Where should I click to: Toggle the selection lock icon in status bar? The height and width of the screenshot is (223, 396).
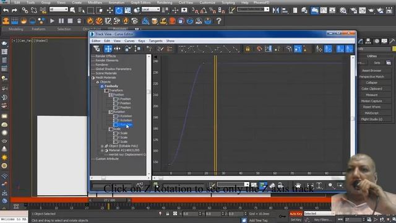click(168, 214)
